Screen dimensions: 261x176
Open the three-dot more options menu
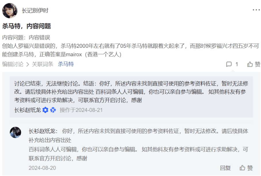click(256, 10)
